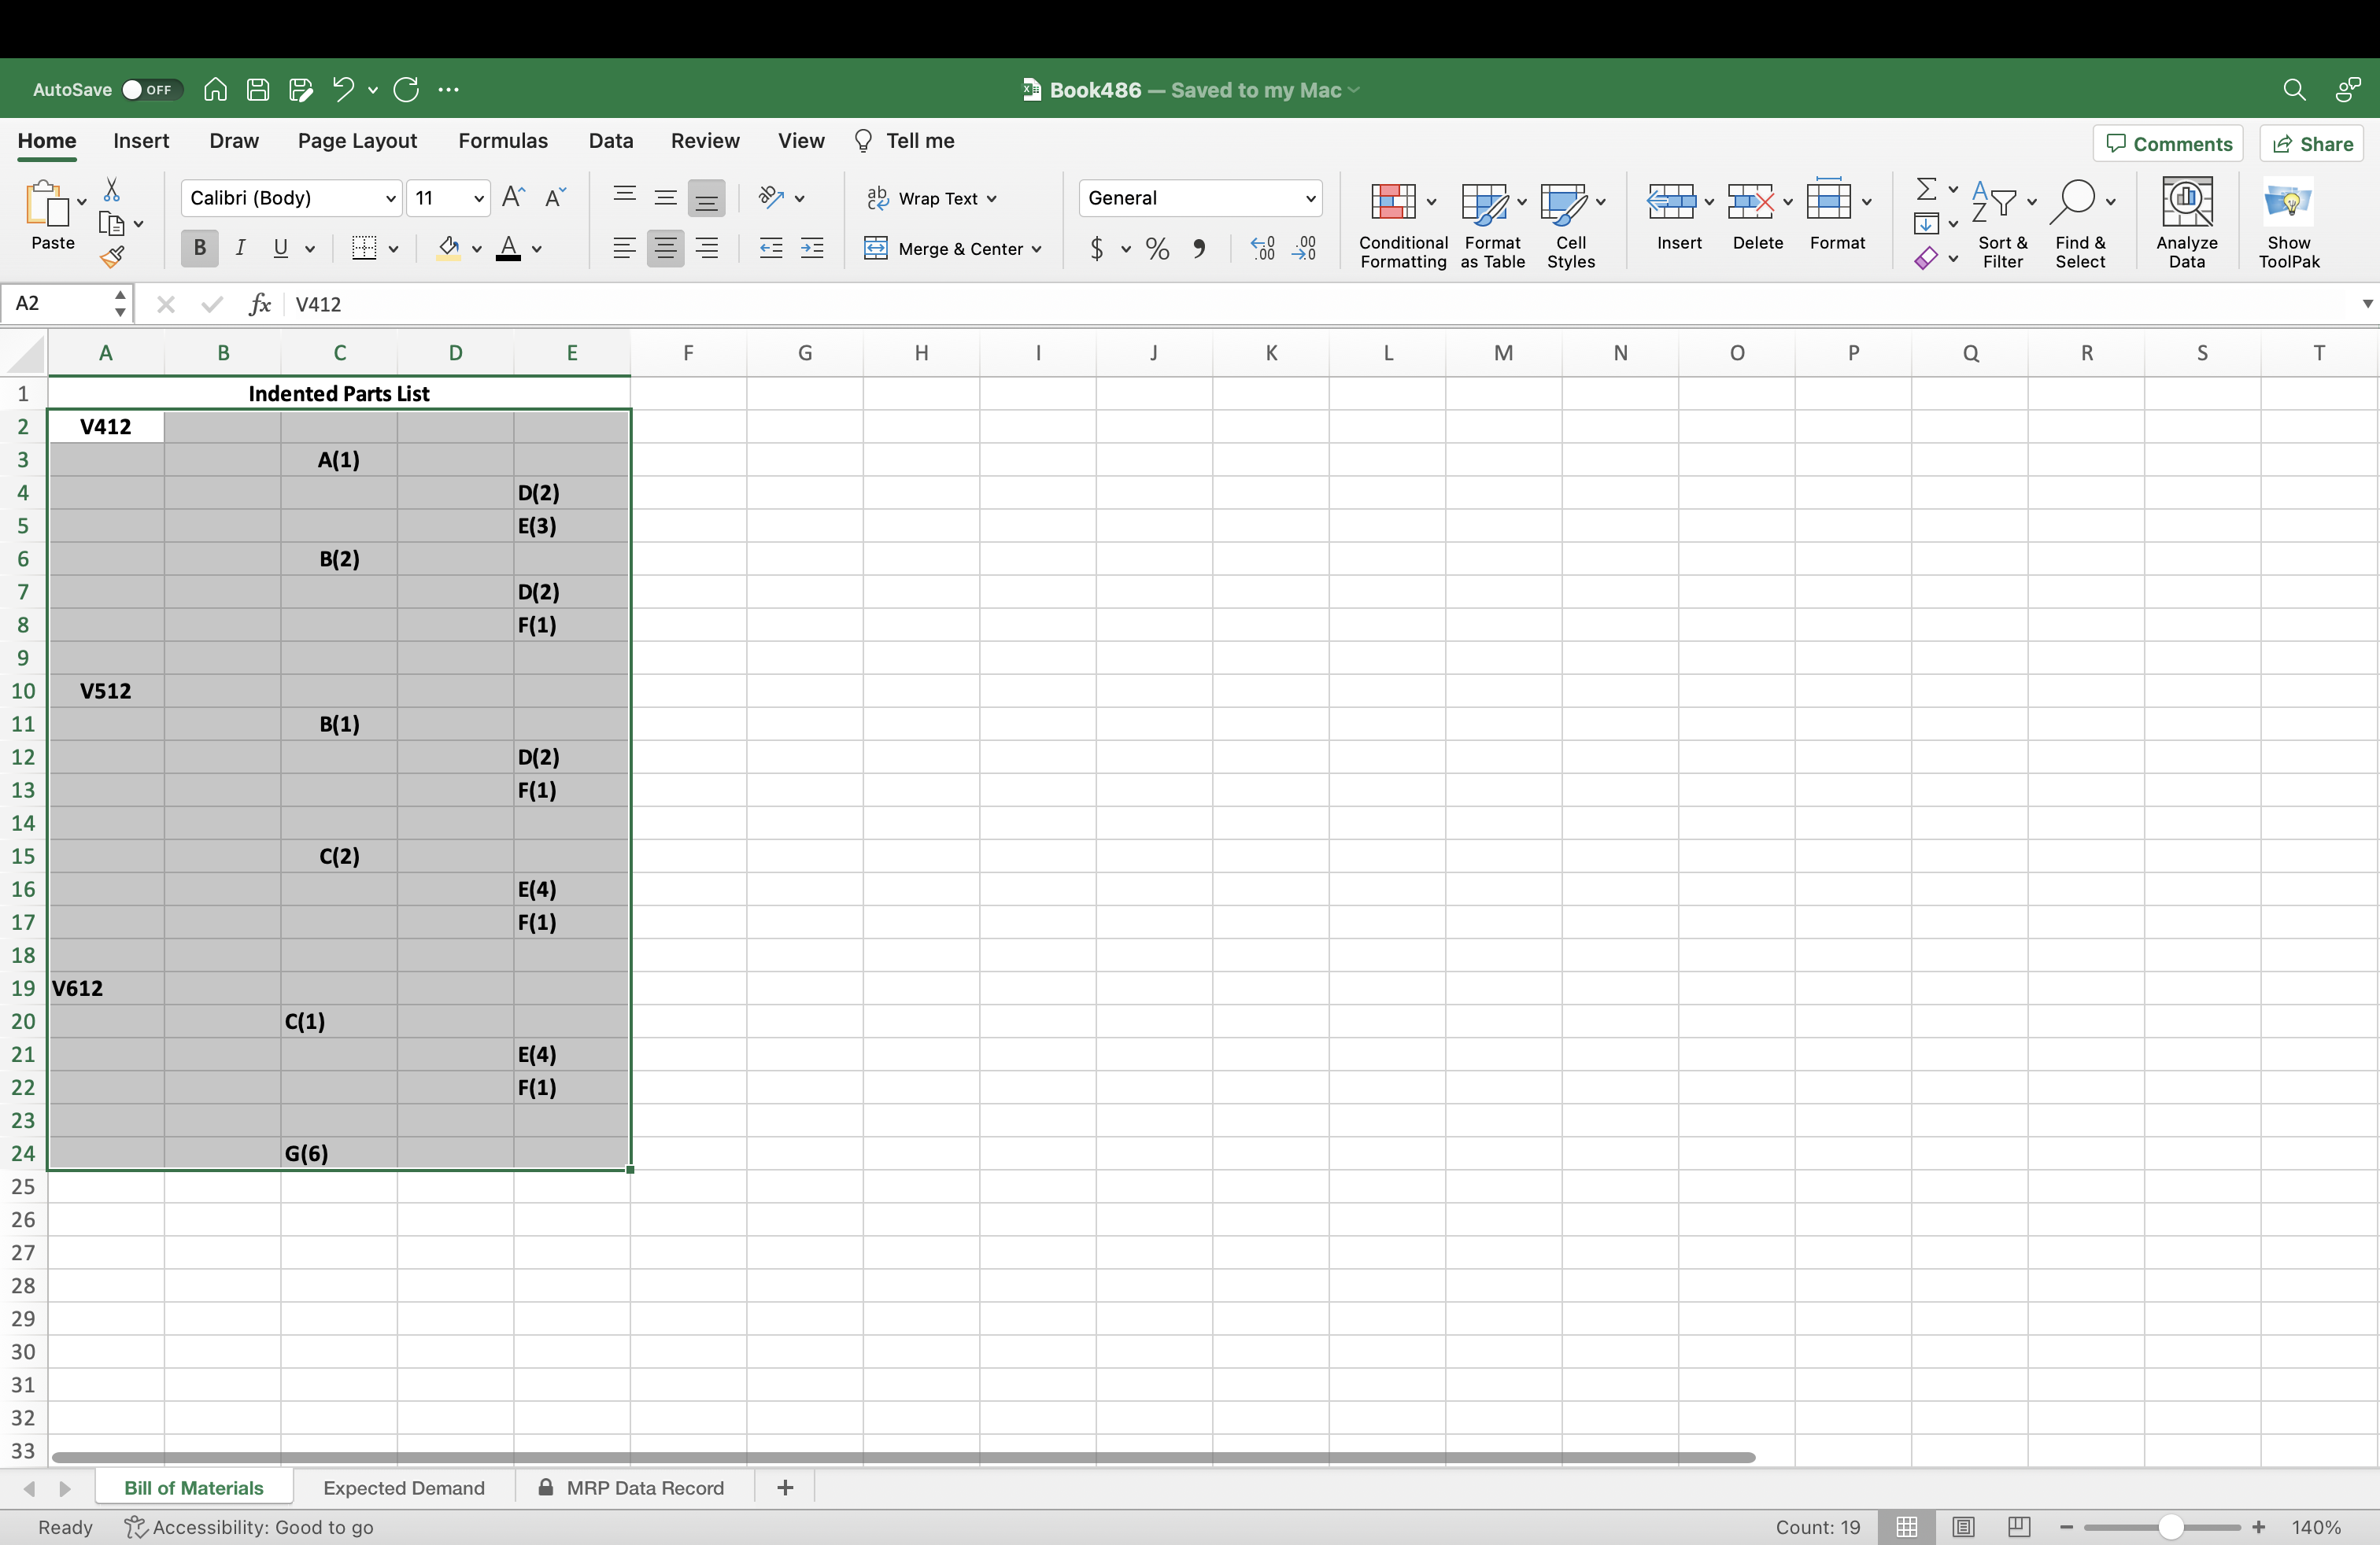Switch to Expected Demand sheet tab
This screenshot has width=2380, height=1545.
point(404,1487)
